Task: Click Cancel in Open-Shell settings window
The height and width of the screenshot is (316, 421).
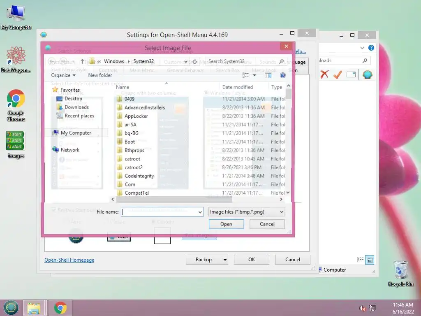Action: 293,260
